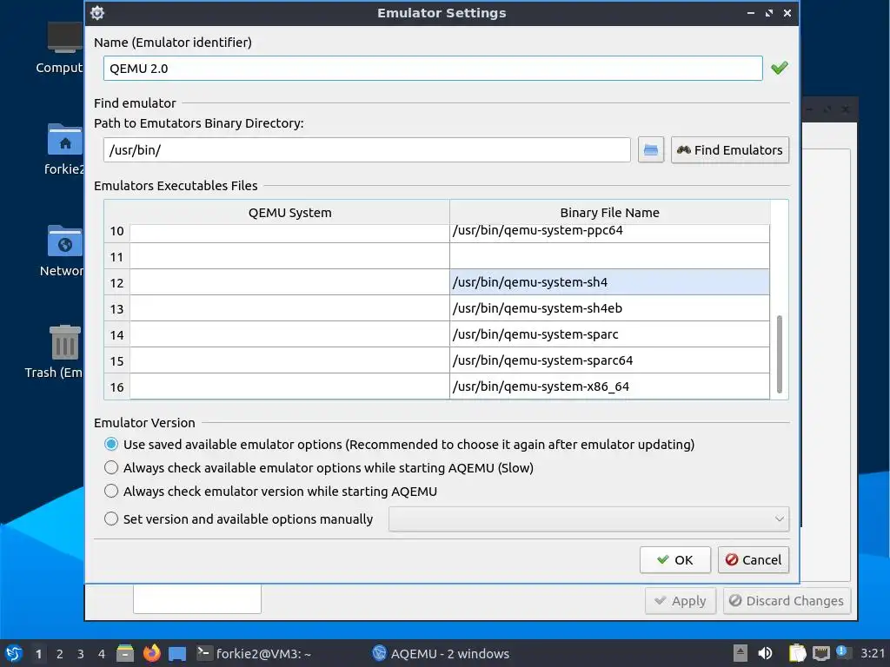Open the manual version dropdown combo box
This screenshot has width=890, height=667.
(588, 519)
